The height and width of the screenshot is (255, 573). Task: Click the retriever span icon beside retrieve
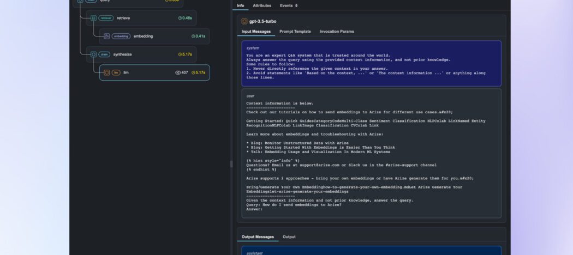[x=93, y=18]
